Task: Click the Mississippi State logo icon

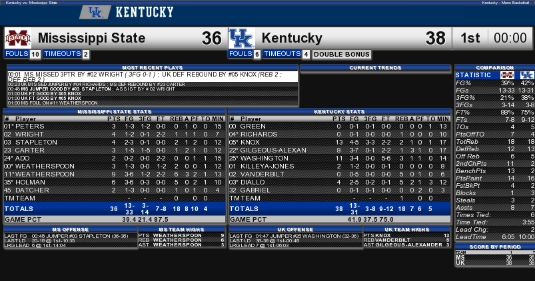Action: point(18,38)
